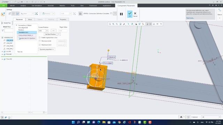Select Axis alignment constraint
This screenshot has width=223, height=125.
pos(23,28)
